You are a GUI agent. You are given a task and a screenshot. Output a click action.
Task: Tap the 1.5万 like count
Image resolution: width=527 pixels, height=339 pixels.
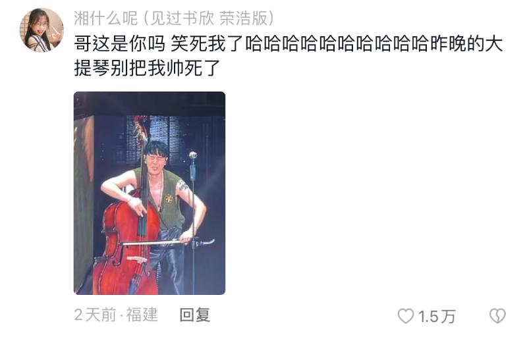tap(437, 317)
